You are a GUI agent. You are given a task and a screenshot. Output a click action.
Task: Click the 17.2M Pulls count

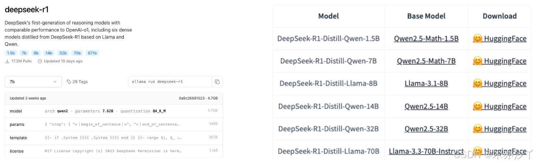point(21,61)
